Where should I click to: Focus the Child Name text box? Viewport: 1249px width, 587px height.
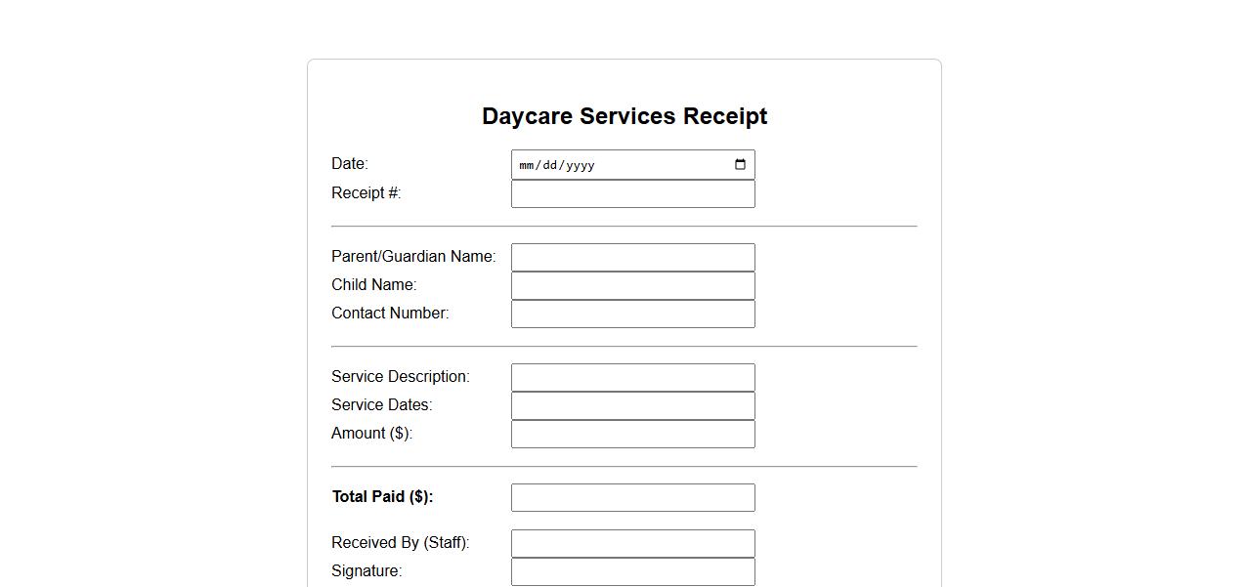click(632, 285)
